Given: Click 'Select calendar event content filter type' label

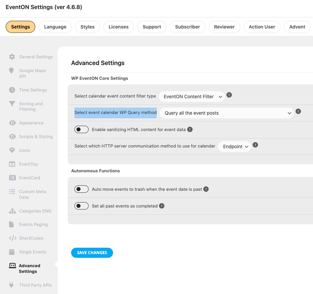Looking at the screenshot, I should pyautogui.click(x=115, y=96).
